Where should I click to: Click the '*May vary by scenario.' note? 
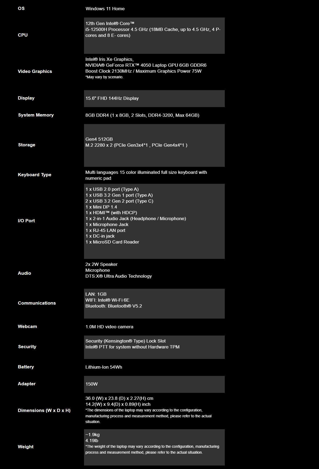(x=104, y=77)
